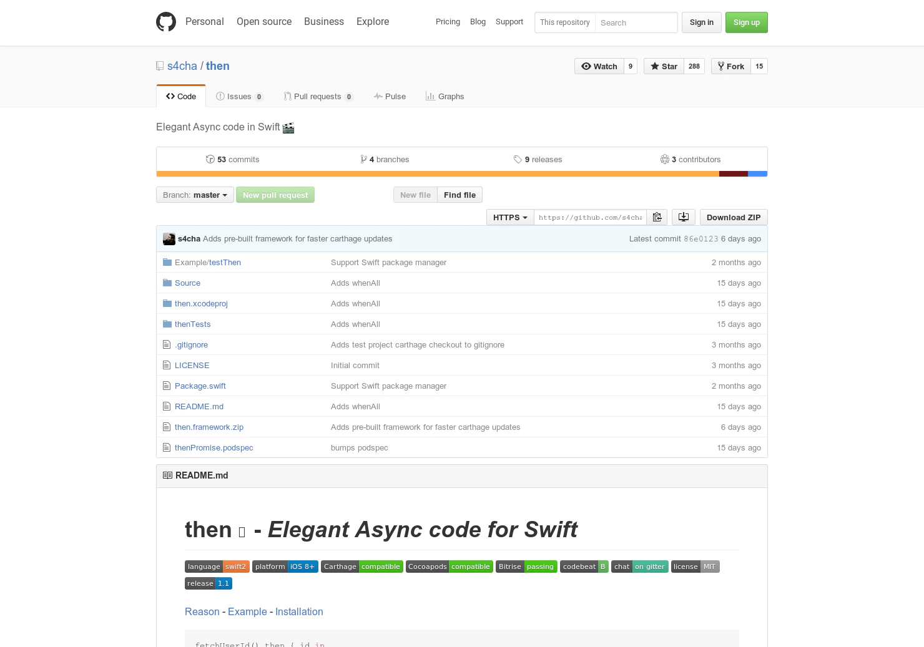Image resolution: width=924 pixels, height=647 pixels.
Task: Click the Package.swift file icon
Action: click(167, 386)
